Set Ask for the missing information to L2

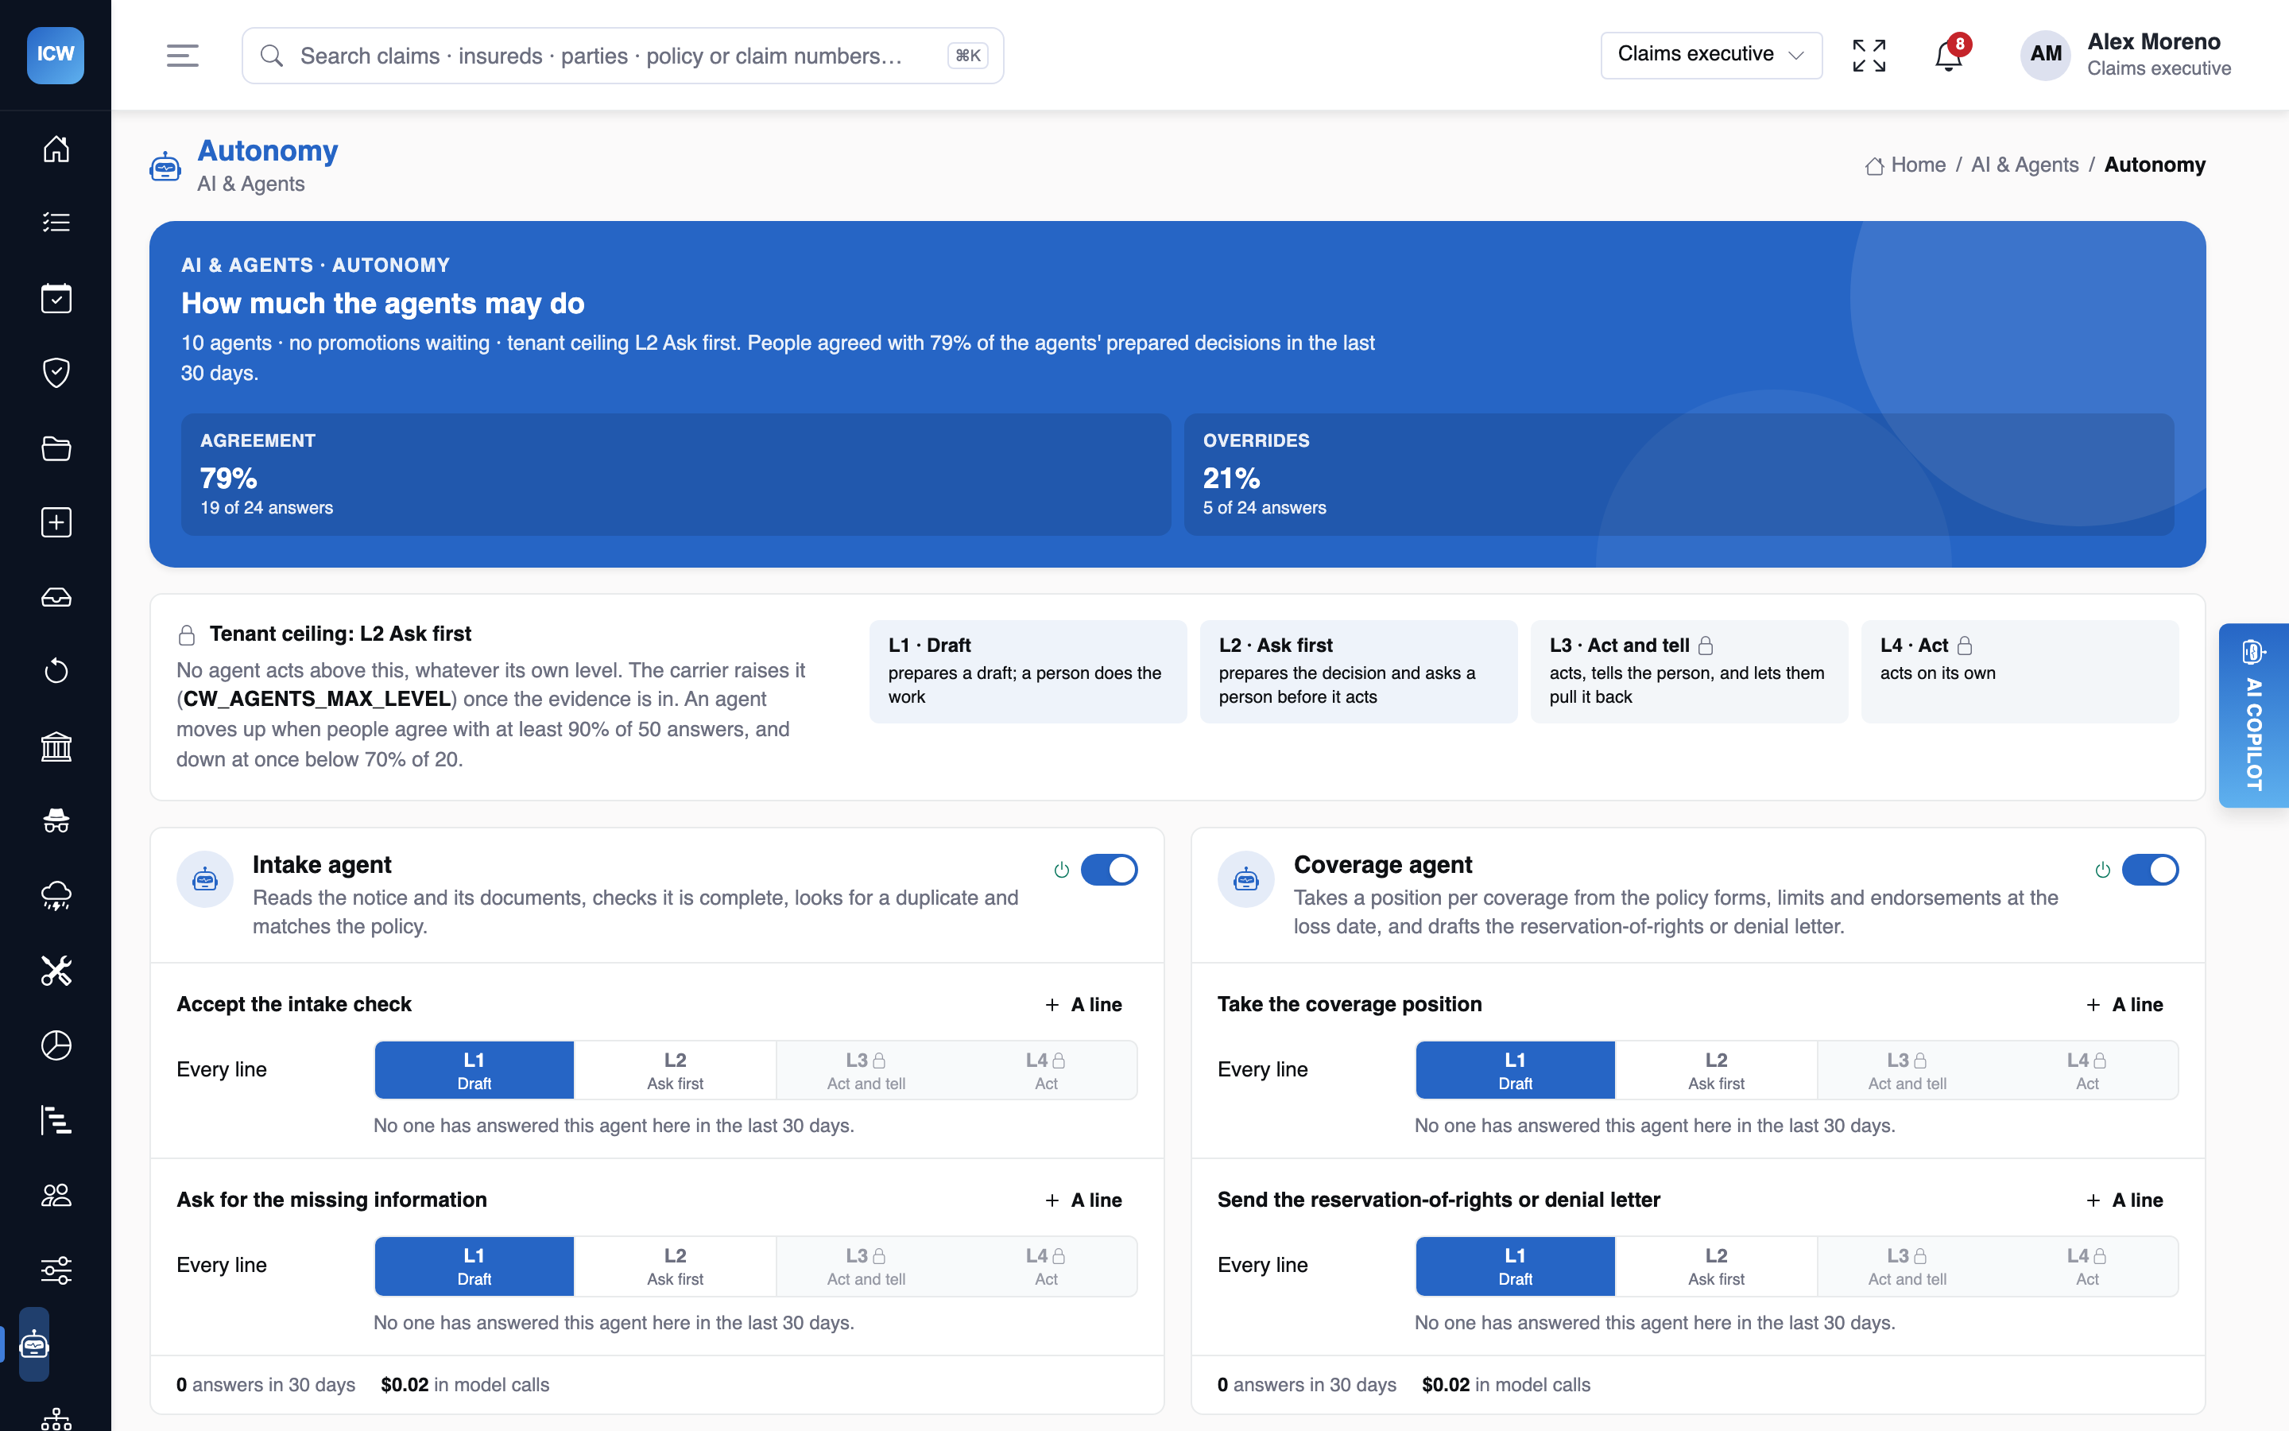coord(676,1266)
